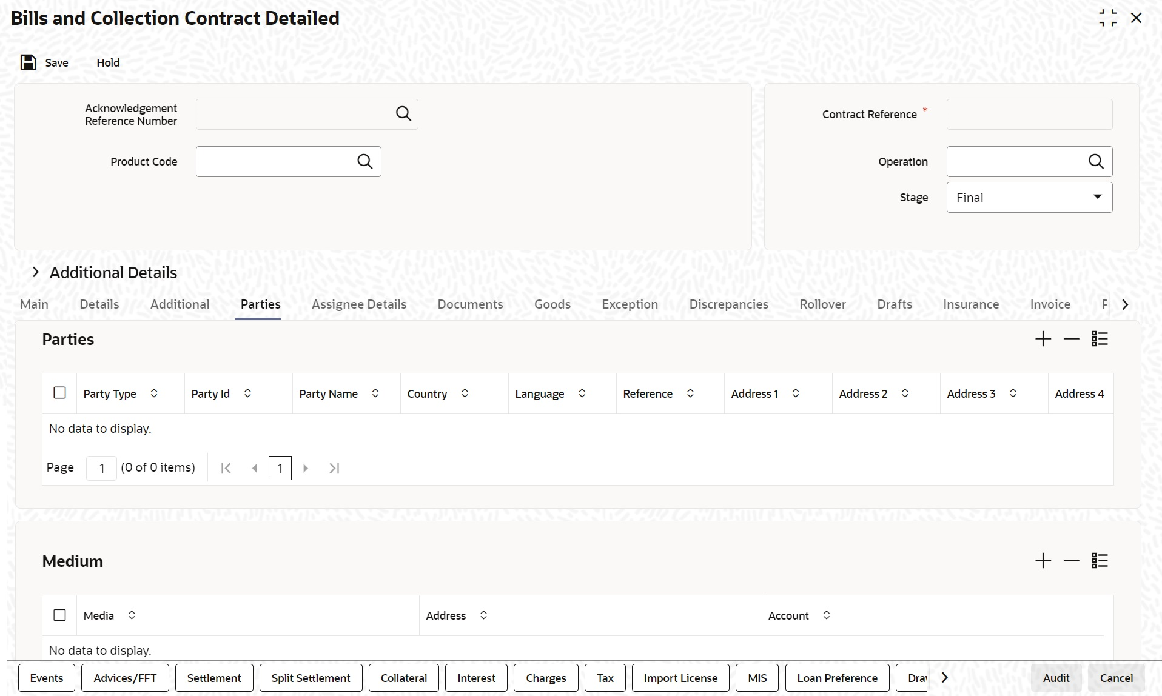Click the Parties page number input
1162x696 pixels.
101,468
